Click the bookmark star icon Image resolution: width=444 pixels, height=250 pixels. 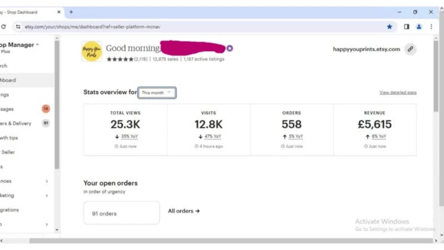pyautogui.click(x=389, y=27)
